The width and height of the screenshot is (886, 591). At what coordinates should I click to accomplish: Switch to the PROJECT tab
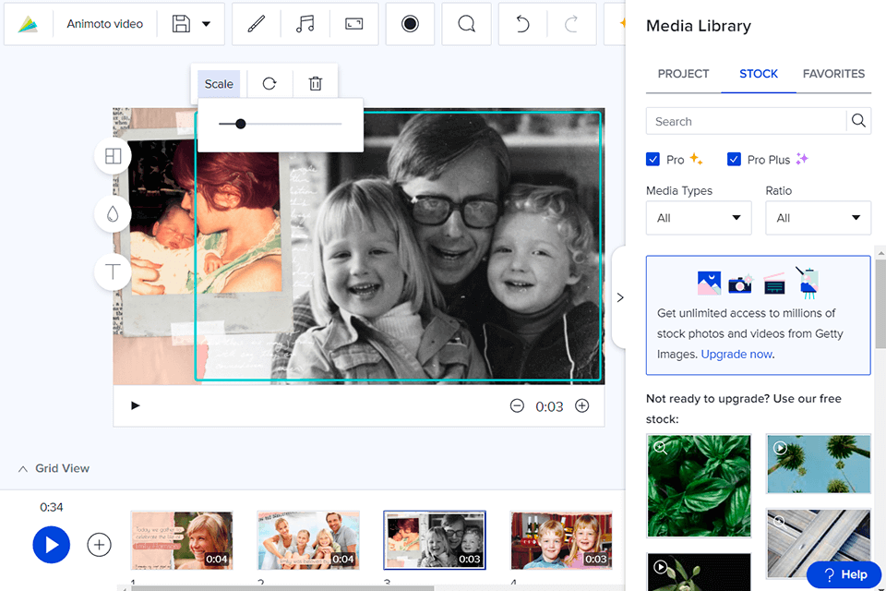tap(683, 74)
